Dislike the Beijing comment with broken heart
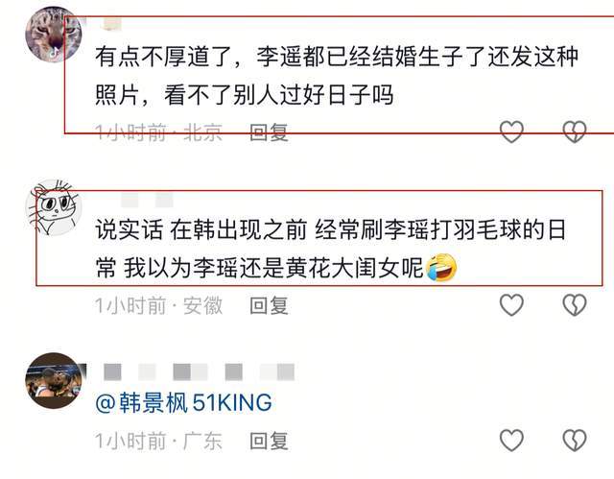 [x=574, y=132]
